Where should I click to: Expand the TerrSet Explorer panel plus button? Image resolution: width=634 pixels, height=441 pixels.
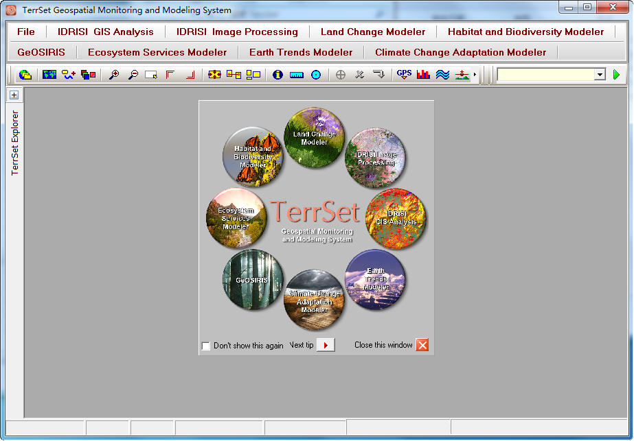[14, 95]
